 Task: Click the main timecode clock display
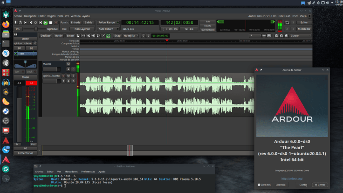click(x=140, y=22)
